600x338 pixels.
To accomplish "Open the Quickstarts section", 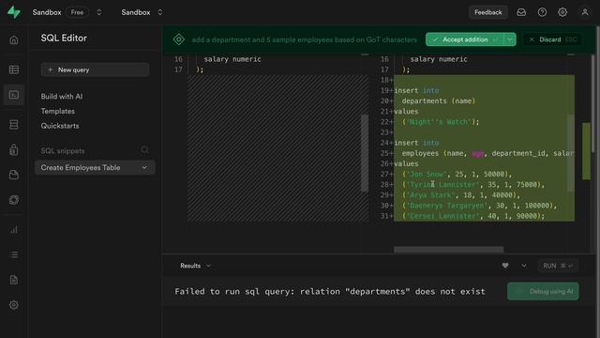I will point(60,126).
